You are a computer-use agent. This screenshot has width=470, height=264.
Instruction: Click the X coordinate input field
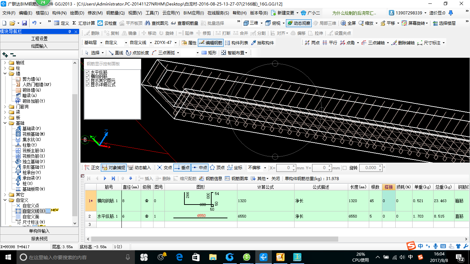pos(284,168)
